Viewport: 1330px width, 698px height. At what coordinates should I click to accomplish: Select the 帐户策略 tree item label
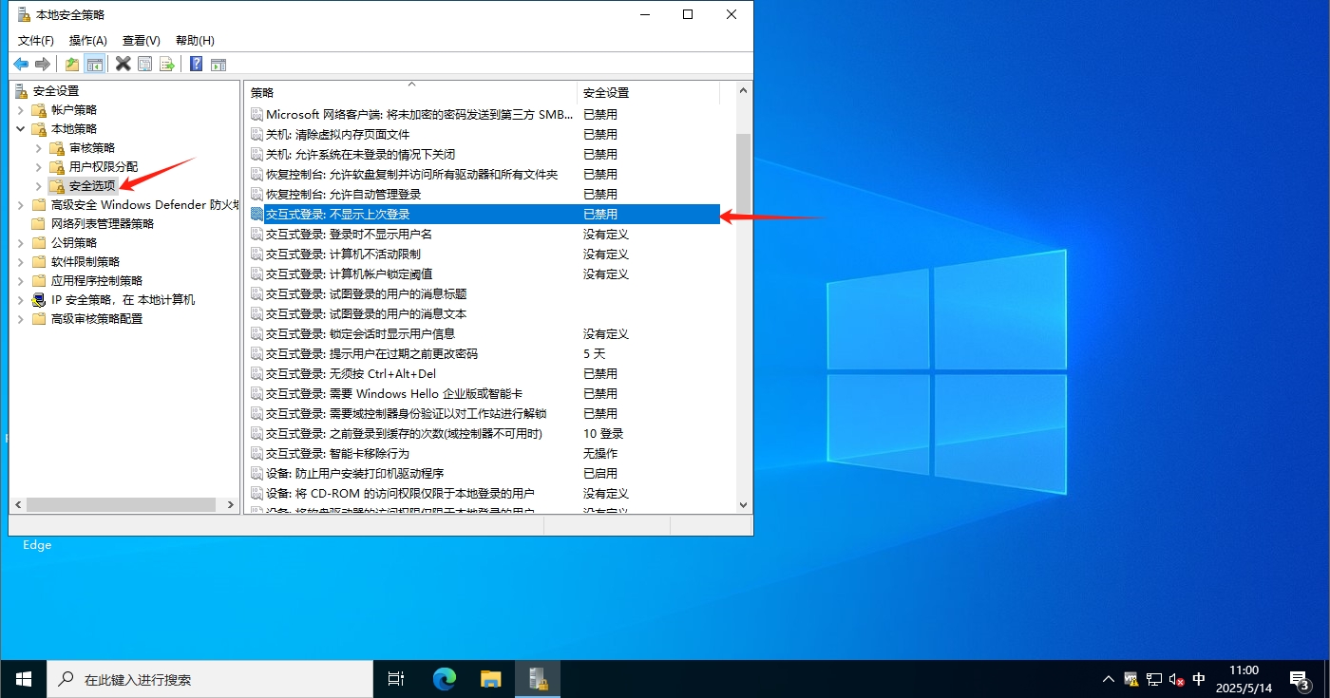74,110
